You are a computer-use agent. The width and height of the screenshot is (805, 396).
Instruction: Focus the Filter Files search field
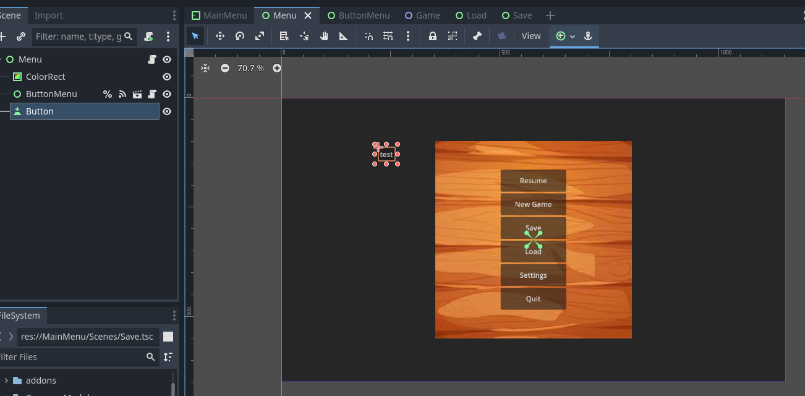pos(71,357)
